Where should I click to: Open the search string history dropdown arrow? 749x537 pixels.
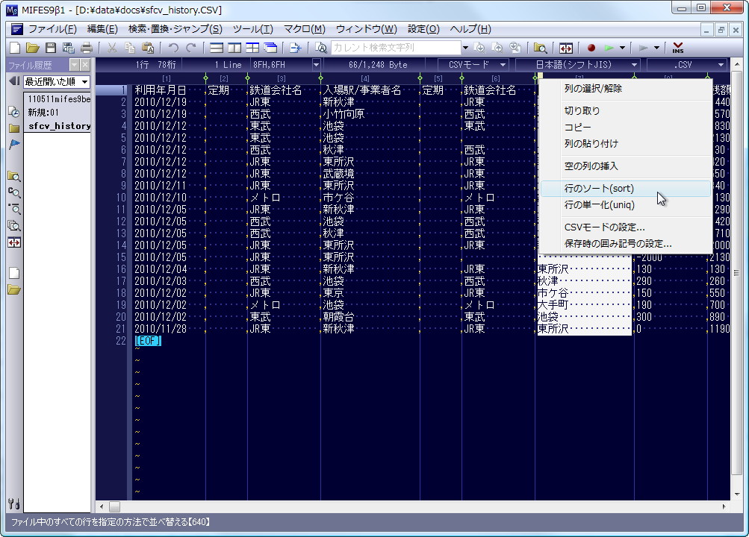(465, 48)
